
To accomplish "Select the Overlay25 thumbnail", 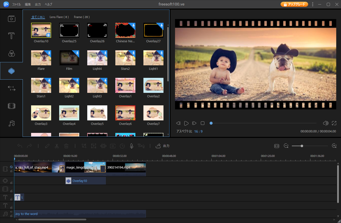I will point(69,30).
